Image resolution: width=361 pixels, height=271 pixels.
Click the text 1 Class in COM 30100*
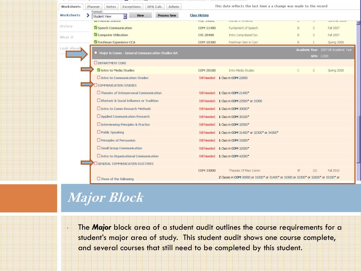pyautogui.click(x=234, y=116)
